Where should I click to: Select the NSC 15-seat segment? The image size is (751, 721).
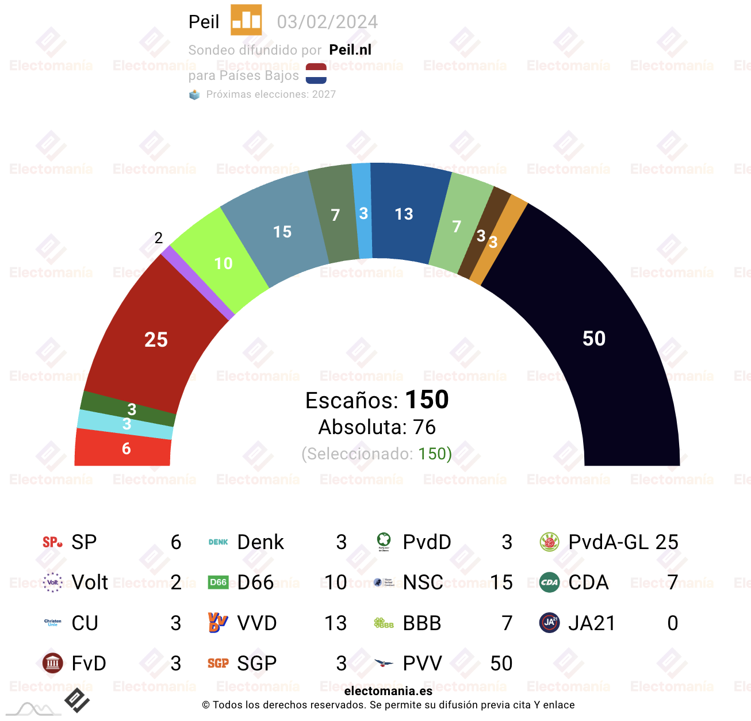[x=282, y=231]
